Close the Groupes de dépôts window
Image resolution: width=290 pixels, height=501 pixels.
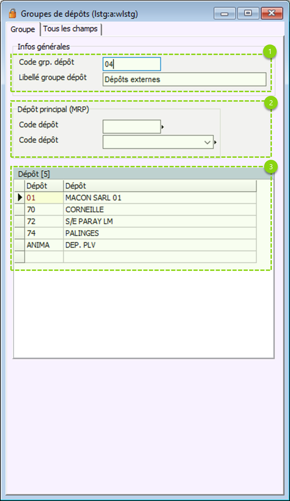coord(272,13)
